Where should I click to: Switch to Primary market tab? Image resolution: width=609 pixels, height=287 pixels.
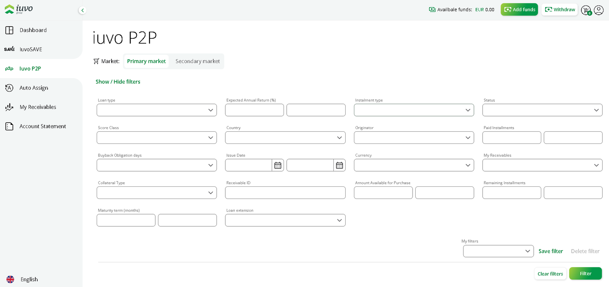pyautogui.click(x=147, y=61)
